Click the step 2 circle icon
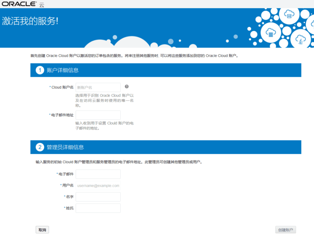This screenshot has width=314, height=236. 40,147
